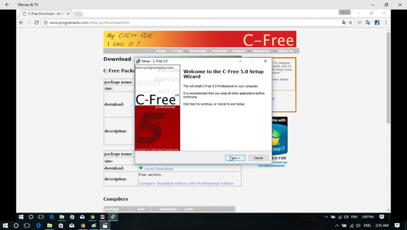Open Store on the 2:00 PM taskbar
Viewport: 407px width, 230px height.
(x=72, y=217)
